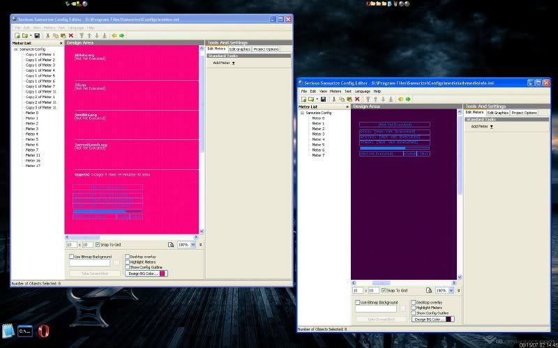Click Save floppy icon in right window

coord(323,99)
